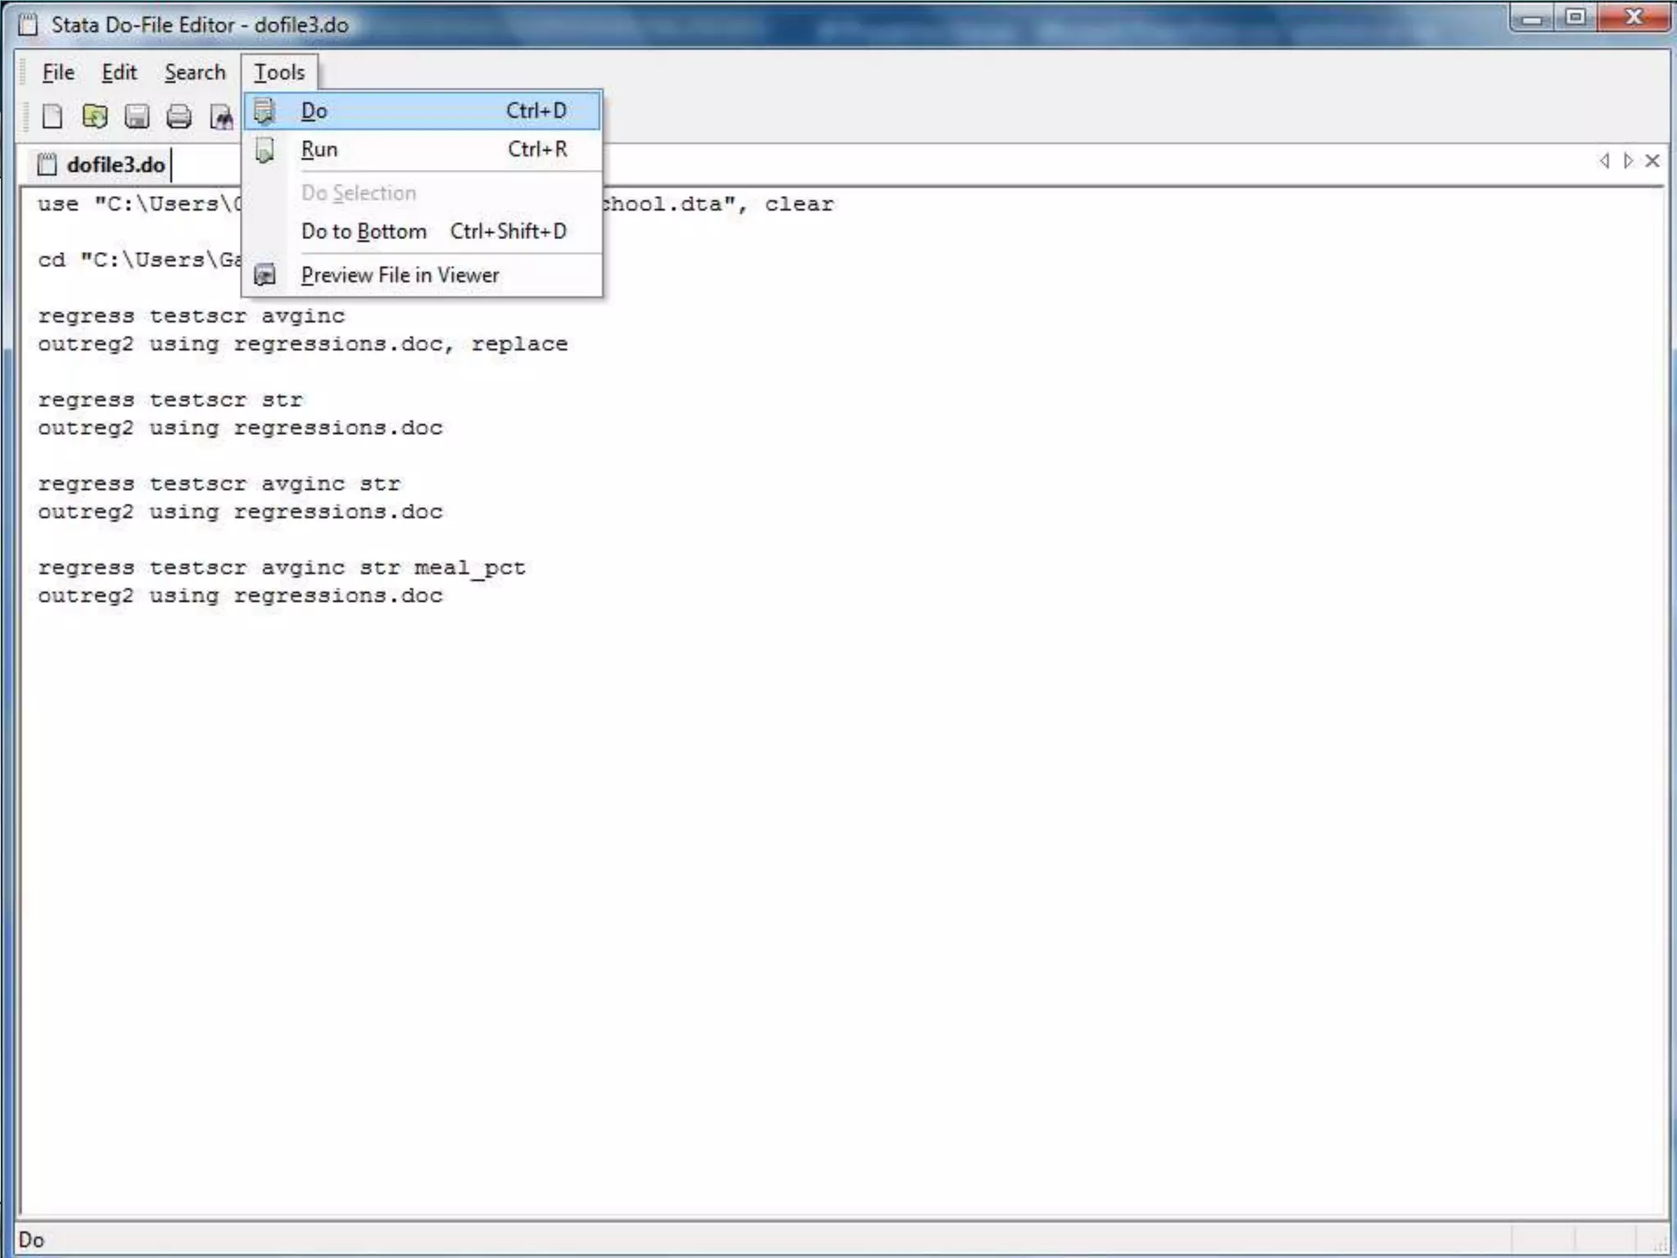Click the New do-file toolbar icon

[52, 117]
